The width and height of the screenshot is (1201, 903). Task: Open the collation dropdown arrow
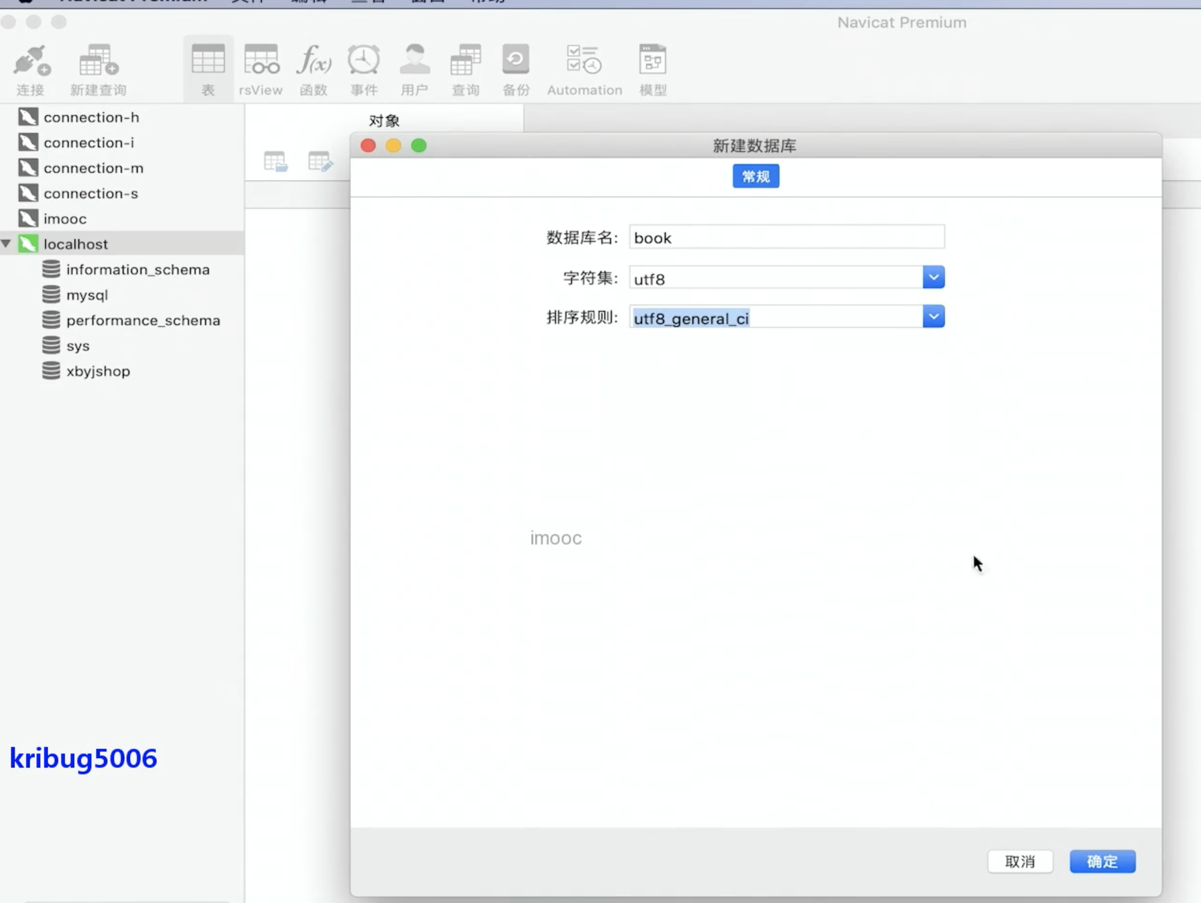[x=933, y=317]
